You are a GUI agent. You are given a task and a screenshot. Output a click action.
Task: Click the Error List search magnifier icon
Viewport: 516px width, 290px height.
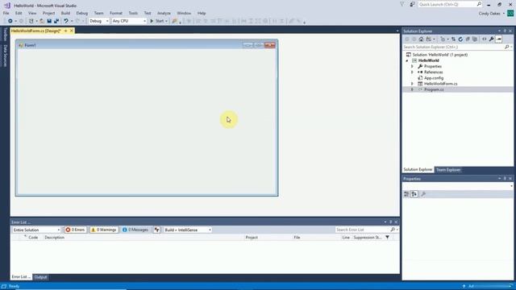click(x=393, y=230)
